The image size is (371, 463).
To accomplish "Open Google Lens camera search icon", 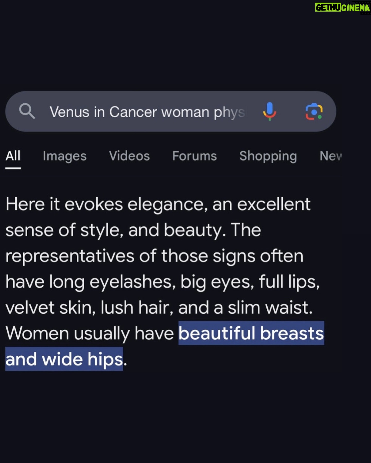I will click(314, 112).
